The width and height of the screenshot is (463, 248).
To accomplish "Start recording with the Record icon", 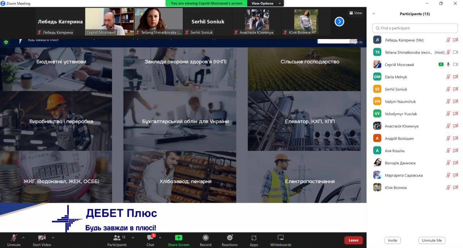I will point(205,238).
